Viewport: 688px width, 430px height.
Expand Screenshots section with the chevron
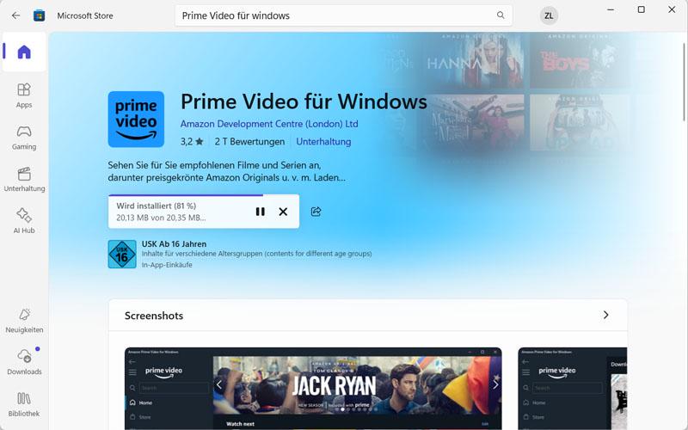[x=605, y=315]
